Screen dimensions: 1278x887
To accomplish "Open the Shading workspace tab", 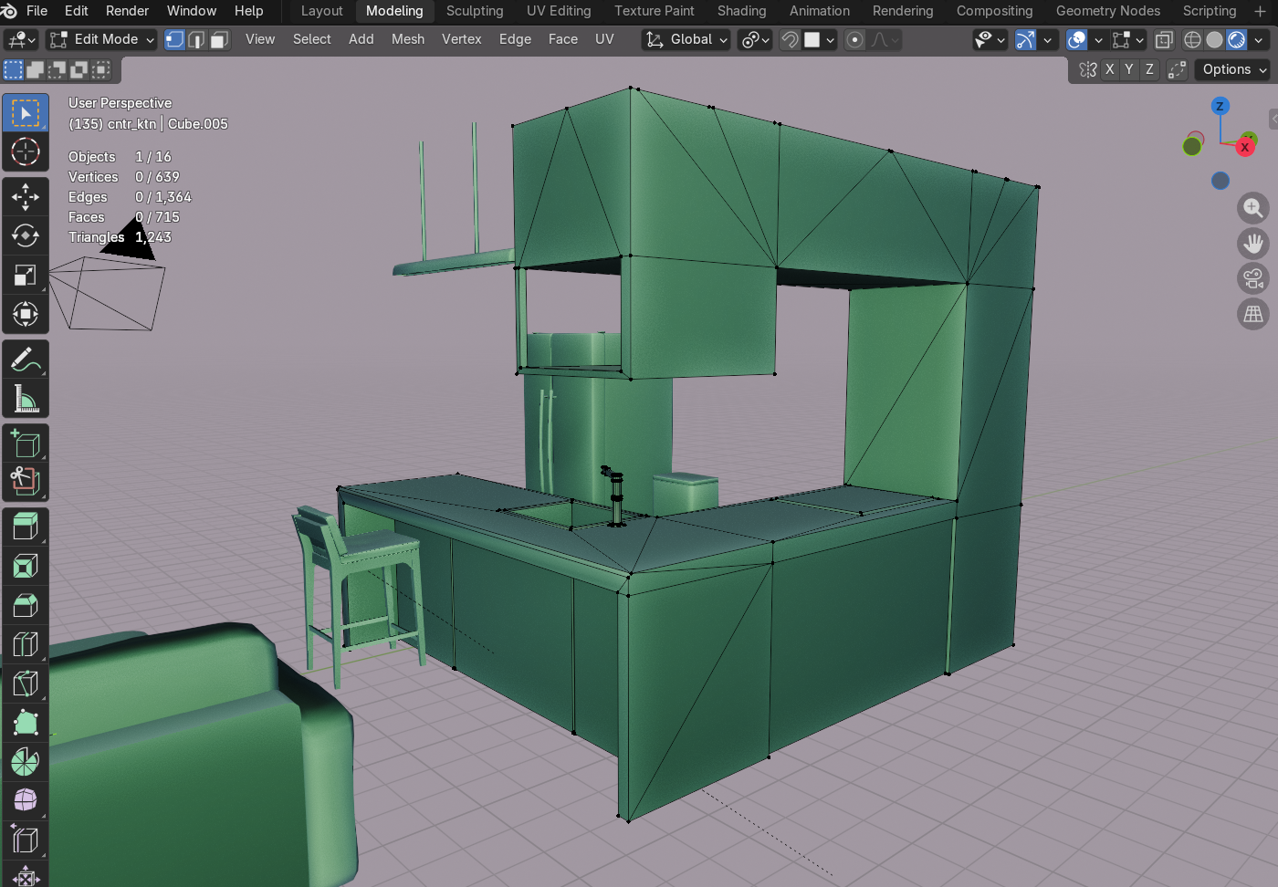I will tap(741, 11).
